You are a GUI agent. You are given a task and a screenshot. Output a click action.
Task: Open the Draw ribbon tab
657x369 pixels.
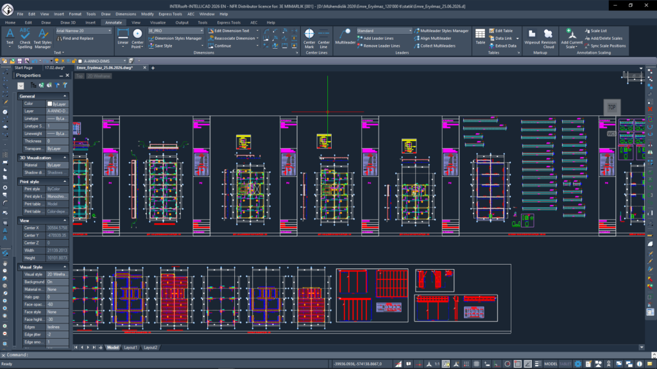tap(46, 22)
